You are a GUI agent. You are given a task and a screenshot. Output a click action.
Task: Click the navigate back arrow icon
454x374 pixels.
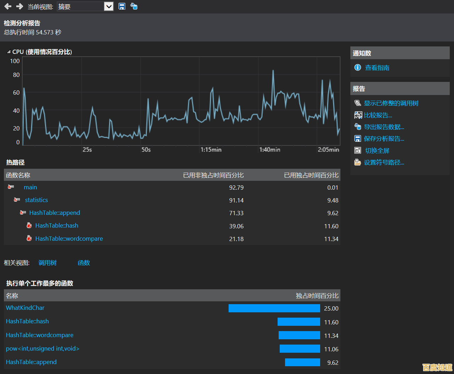pyautogui.click(x=8, y=6)
